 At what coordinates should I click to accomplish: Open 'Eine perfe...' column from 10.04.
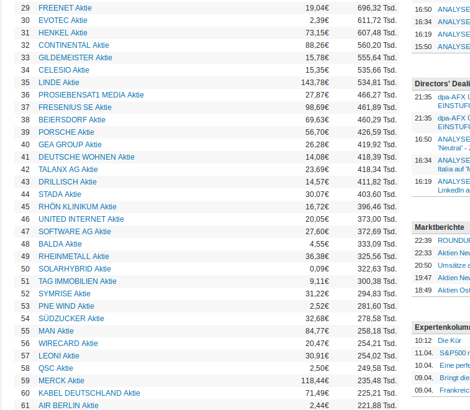click(x=454, y=366)
